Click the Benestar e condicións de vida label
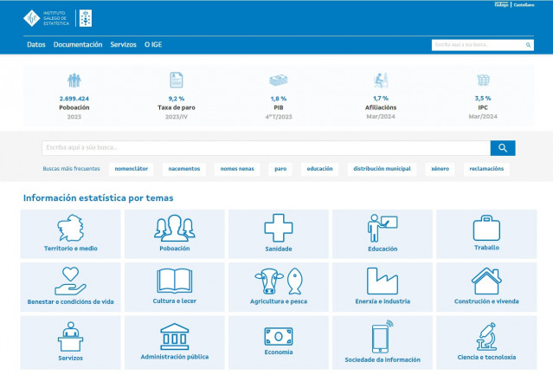 coord(71,302)
